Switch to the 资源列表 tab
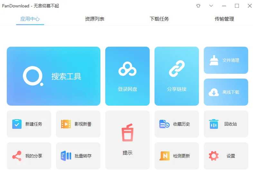This screenshot has height=181, width=253. coord(95,19)
